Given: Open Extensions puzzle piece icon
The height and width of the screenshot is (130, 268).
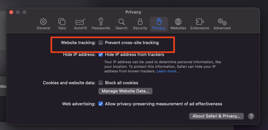Looking at the screenshot, I should tap(200, 22).
